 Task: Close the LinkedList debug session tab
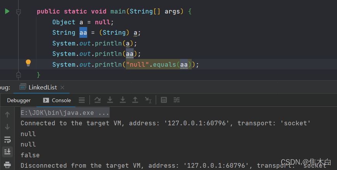point(62,88)
